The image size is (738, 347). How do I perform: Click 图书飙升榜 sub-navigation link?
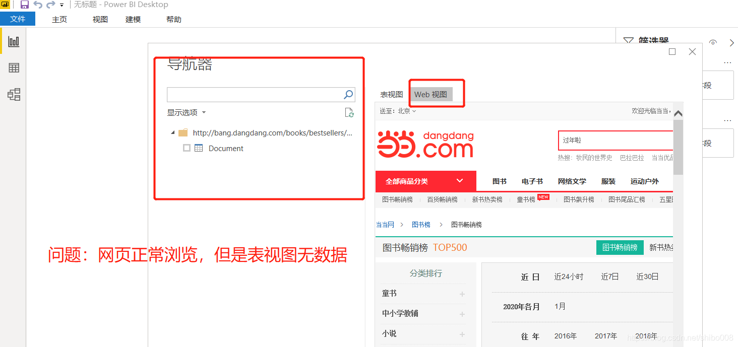[x=579, y=199]
